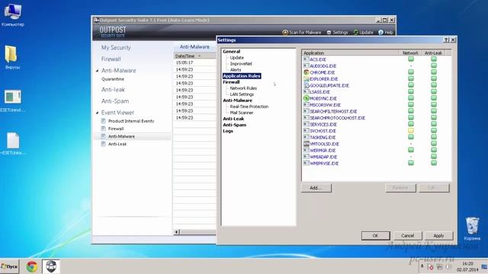Click the CHROME.EXE application icon
The width and height of the screenshot is (488, 274).
click(307, 72)
